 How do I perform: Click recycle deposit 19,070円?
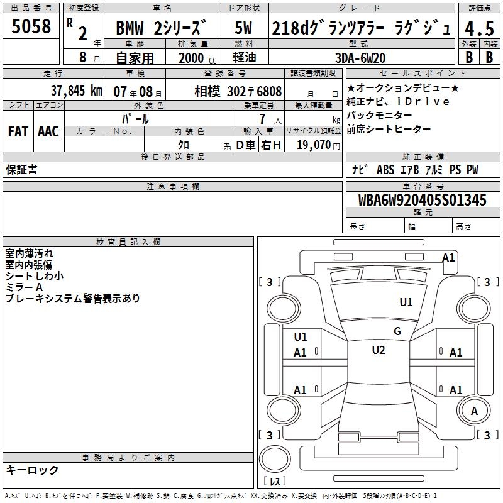tap(318, 145)
